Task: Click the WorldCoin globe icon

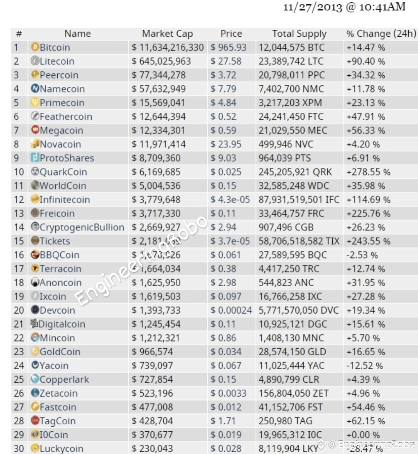Action: pos(35,185)
